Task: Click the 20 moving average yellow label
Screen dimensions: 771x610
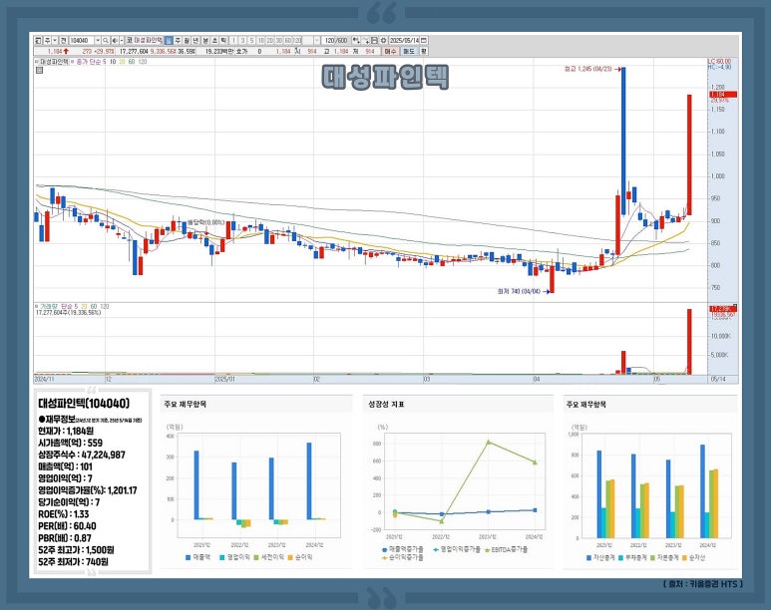Action: [x=122, y=62]
